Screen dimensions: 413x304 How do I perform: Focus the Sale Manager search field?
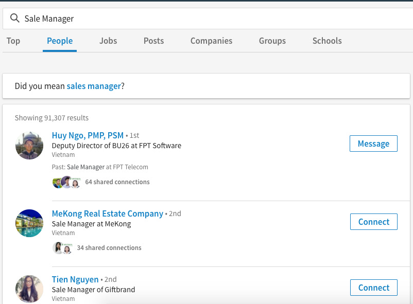coord(208,19)
